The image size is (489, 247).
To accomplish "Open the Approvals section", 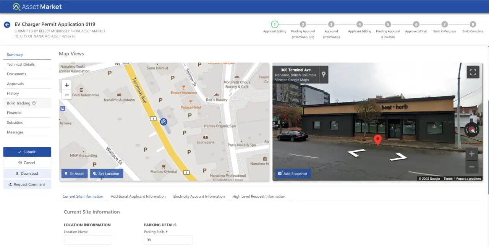I will tap(27, 84).
